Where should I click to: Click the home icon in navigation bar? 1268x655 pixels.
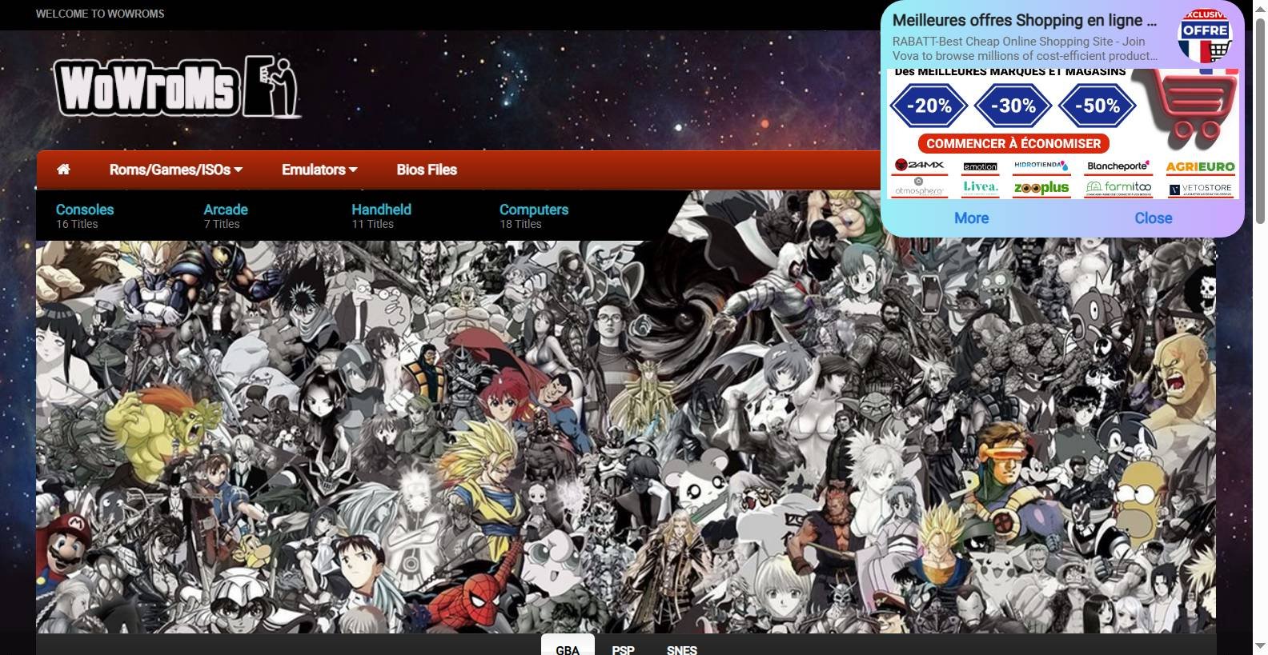click(63, 170)
